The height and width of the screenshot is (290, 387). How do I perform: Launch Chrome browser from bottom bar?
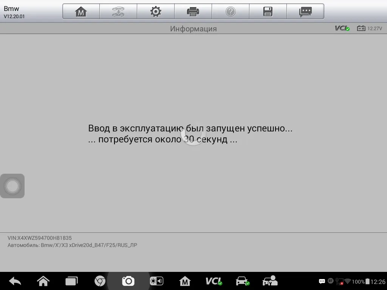coord(100,281)
